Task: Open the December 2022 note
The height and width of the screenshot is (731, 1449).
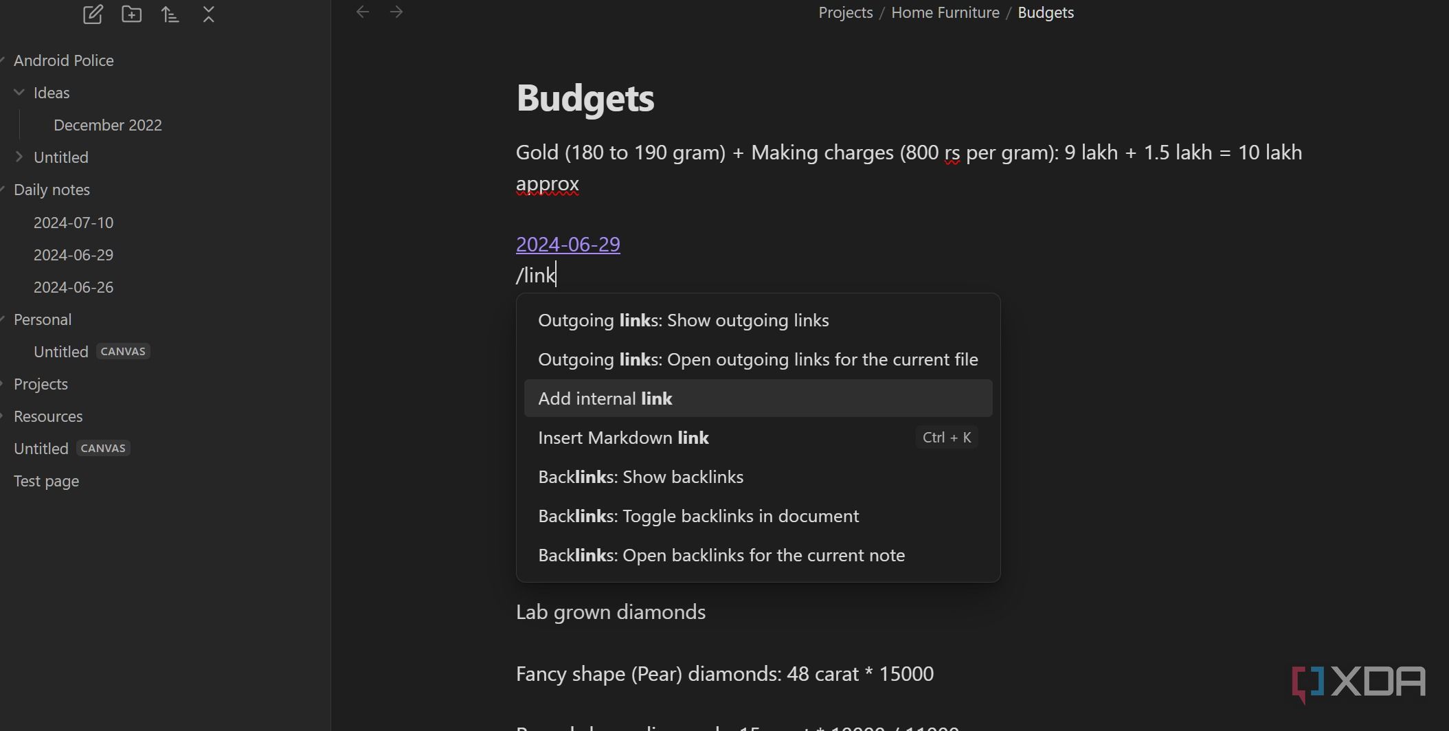Action: coord(108,125)
